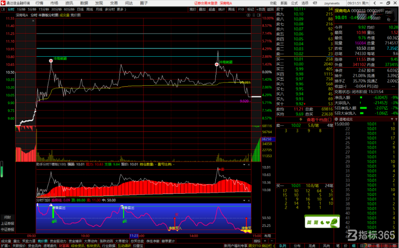Image resolution: width=399 pixels, height=248 pixels.
Task: Click 查看千档盘口 link
Action: pyautogui.click(x=319, y=119)
